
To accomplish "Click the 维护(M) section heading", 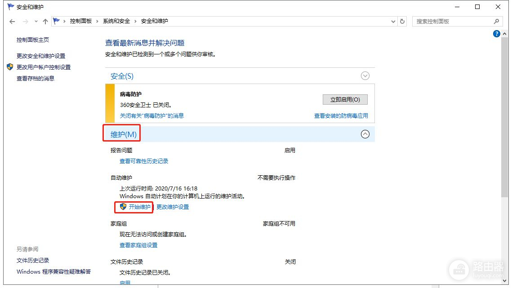I will tap(124, 134).
